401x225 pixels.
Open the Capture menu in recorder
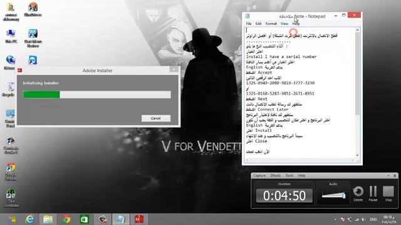259,176
